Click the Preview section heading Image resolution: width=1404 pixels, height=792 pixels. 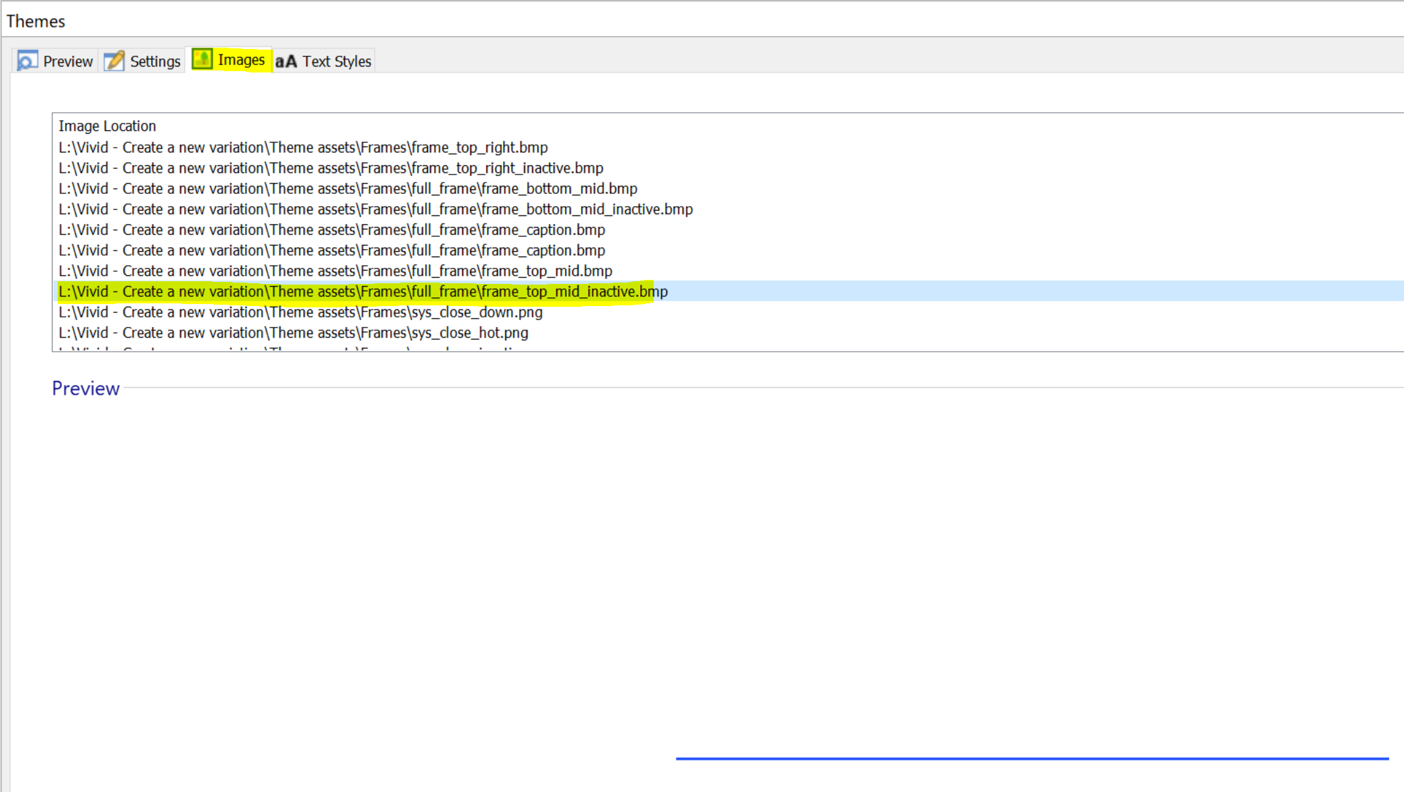click(x=86, y=389)
